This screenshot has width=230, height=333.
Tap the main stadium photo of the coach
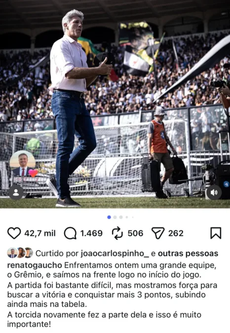pyautogui.click(x=115, y=104)
